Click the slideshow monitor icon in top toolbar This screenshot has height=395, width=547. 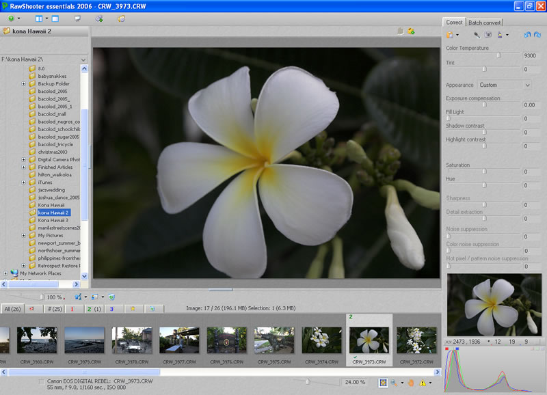(79, 18)
